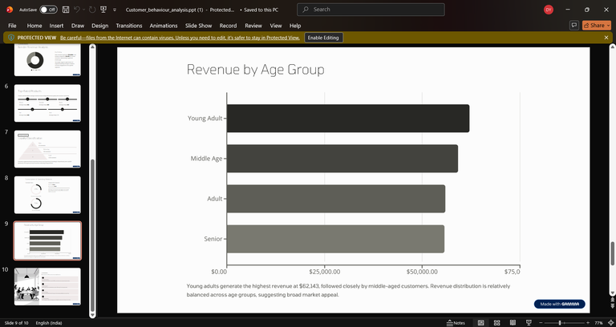The image size is (616, 327).
Task: Click the Revenue by Age Group title
Action: 255,70
